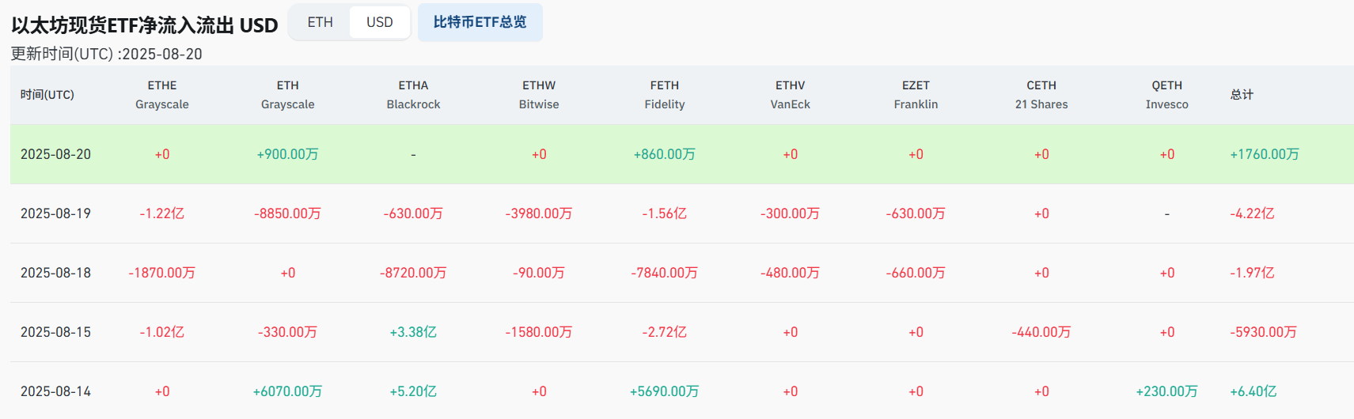
Task: Click the 时间(UTC) column header
Action: (x=47, y=95)
